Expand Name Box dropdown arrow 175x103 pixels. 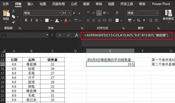click(47, 35)
